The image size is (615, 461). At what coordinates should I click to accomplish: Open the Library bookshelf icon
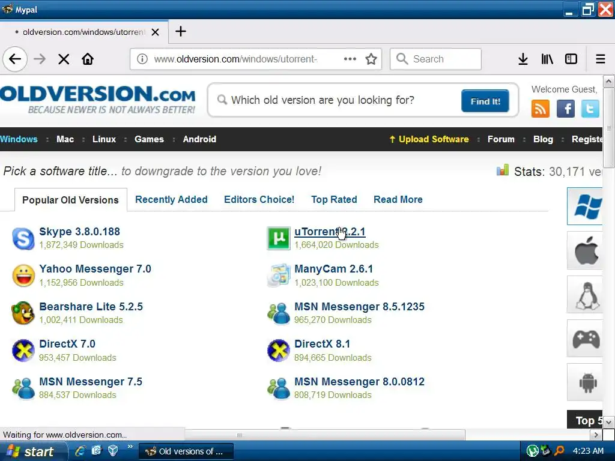[547, 59]
